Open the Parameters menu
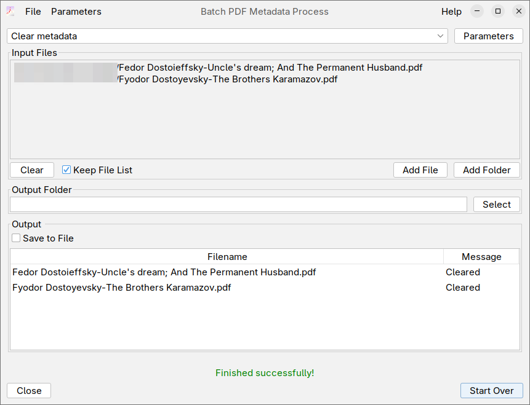This screenshot has height=405, width=530. pos(76,12)
